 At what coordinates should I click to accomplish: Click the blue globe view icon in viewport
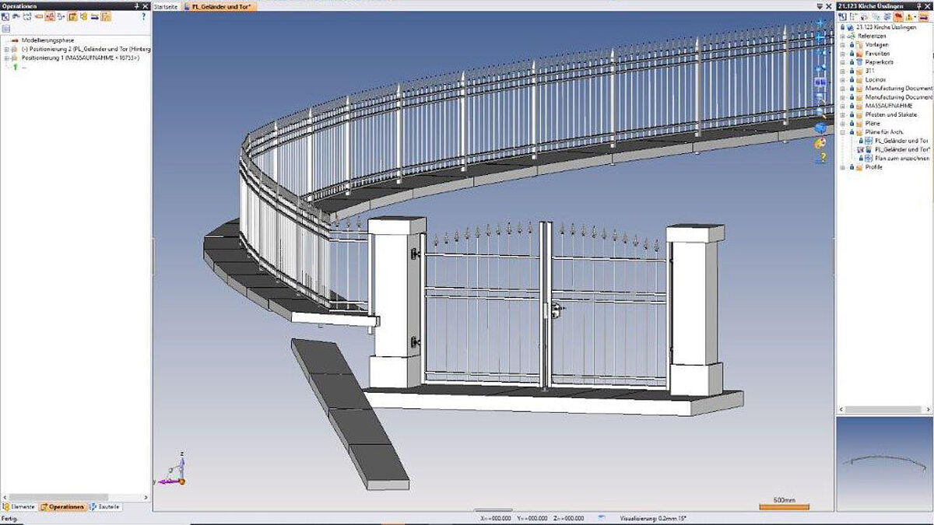coord(820,128)
